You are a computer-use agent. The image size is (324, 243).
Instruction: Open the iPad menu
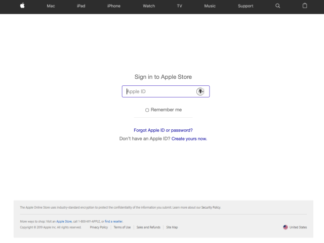[x=81, y=6]
